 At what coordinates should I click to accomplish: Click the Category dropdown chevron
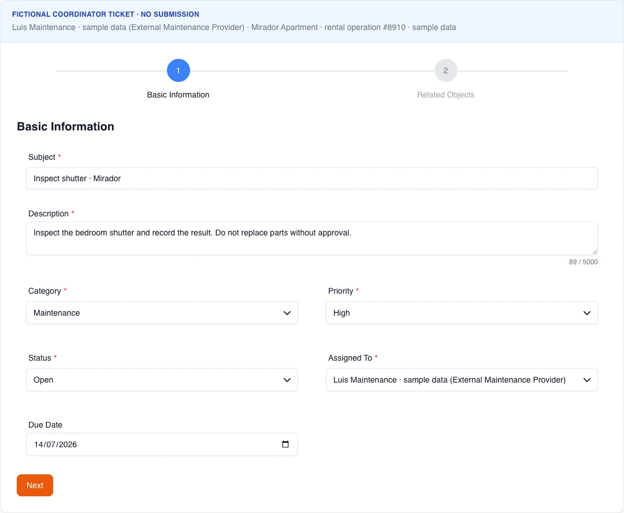pyautogui.click(x=287, y=313)
